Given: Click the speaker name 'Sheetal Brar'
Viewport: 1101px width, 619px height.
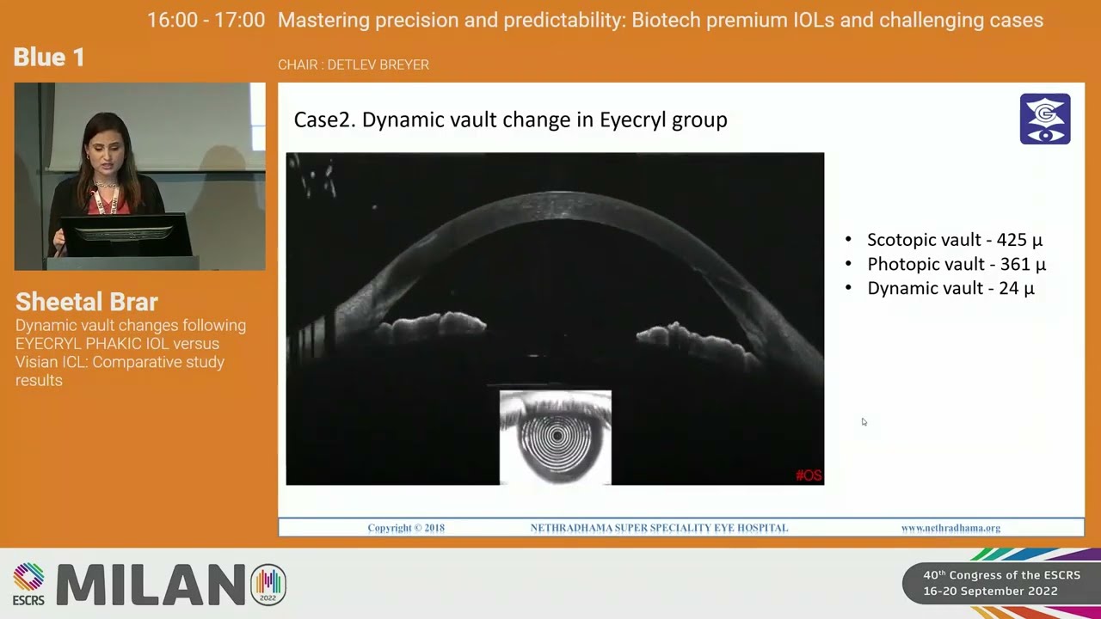Looking at the screenshot, I should point(87,302).
